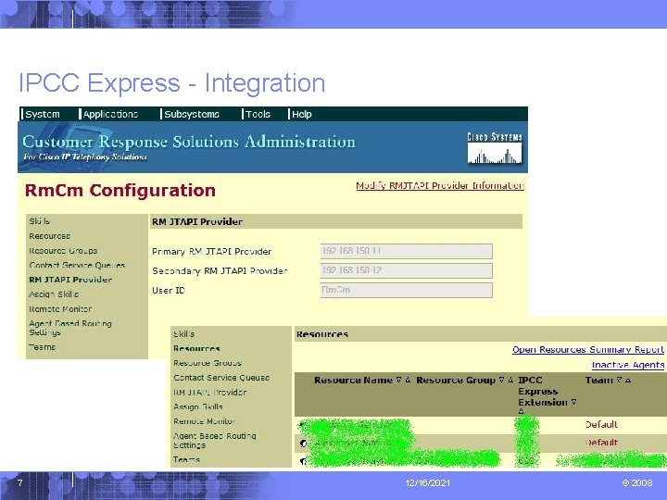
Task: Open Agent Based Routing Settings in Resources page sidebar
Action: 215,441
